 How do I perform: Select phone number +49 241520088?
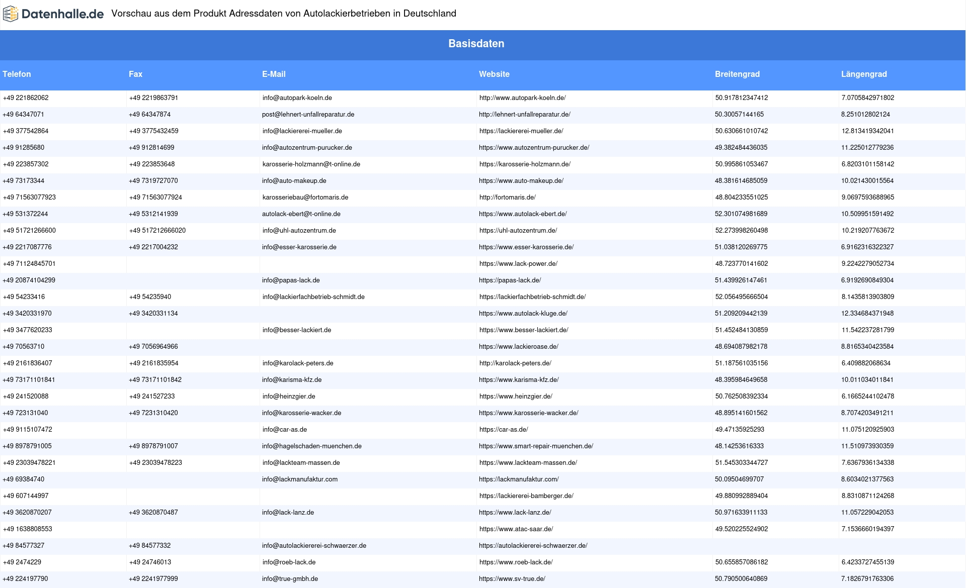26,397
